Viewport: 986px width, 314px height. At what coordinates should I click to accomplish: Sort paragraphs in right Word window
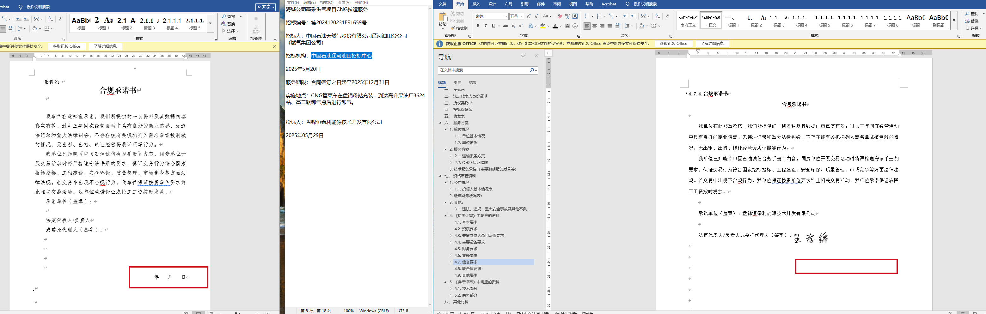[x=658, y=16]
